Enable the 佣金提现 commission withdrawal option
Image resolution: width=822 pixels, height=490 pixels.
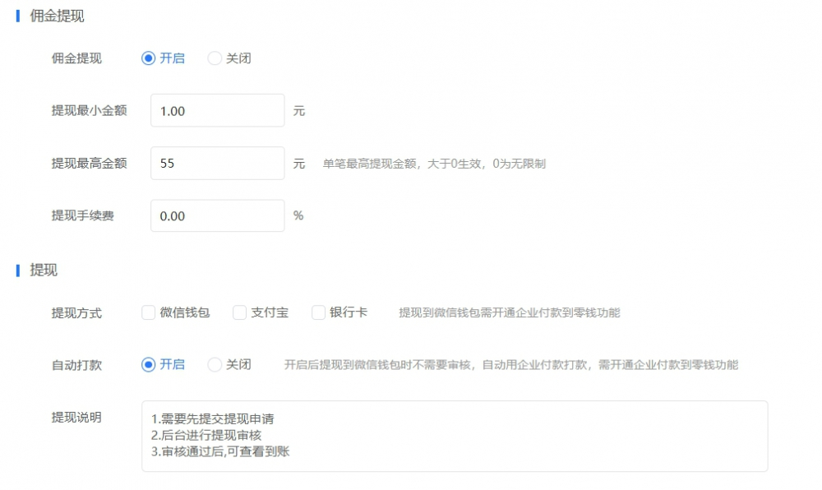[x=148, y=58]
